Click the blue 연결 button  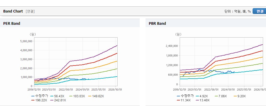tap(260, 11)
